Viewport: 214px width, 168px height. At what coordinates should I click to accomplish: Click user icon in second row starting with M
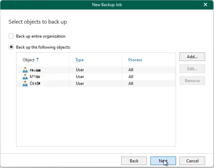[x=25, y=77]
